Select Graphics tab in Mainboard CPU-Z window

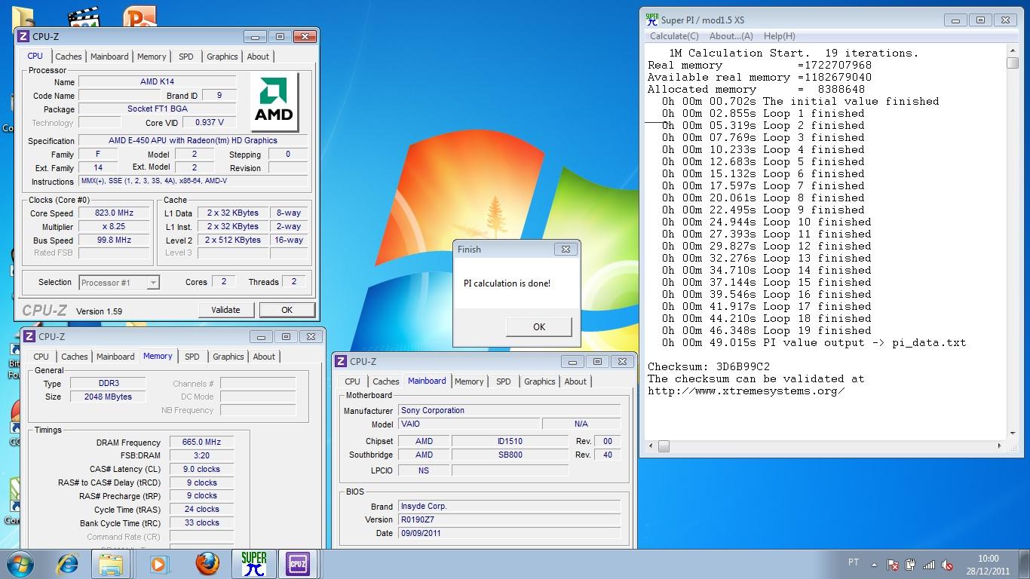(540, 381)
